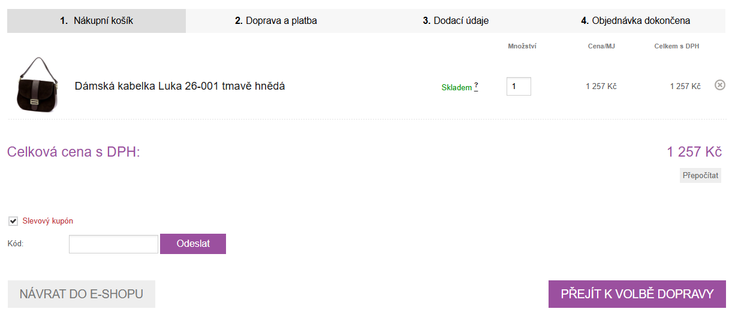Submit the coupon with the Odeslat button

pos(193,244)
